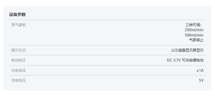Click the 5V value

[x=201, y=80]
